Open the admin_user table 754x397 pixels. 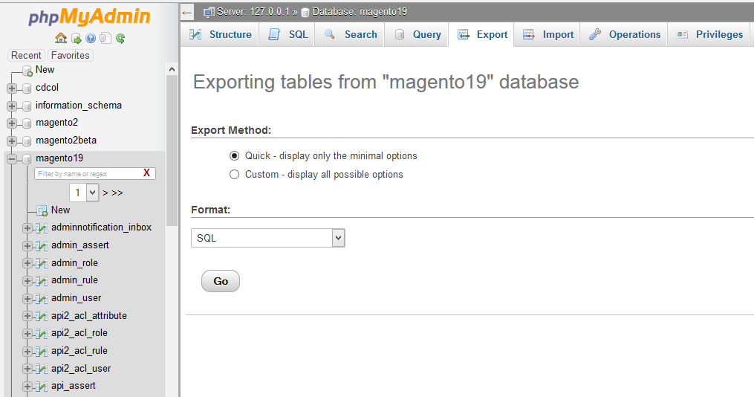pyautogui.click(x=76, y=298)
